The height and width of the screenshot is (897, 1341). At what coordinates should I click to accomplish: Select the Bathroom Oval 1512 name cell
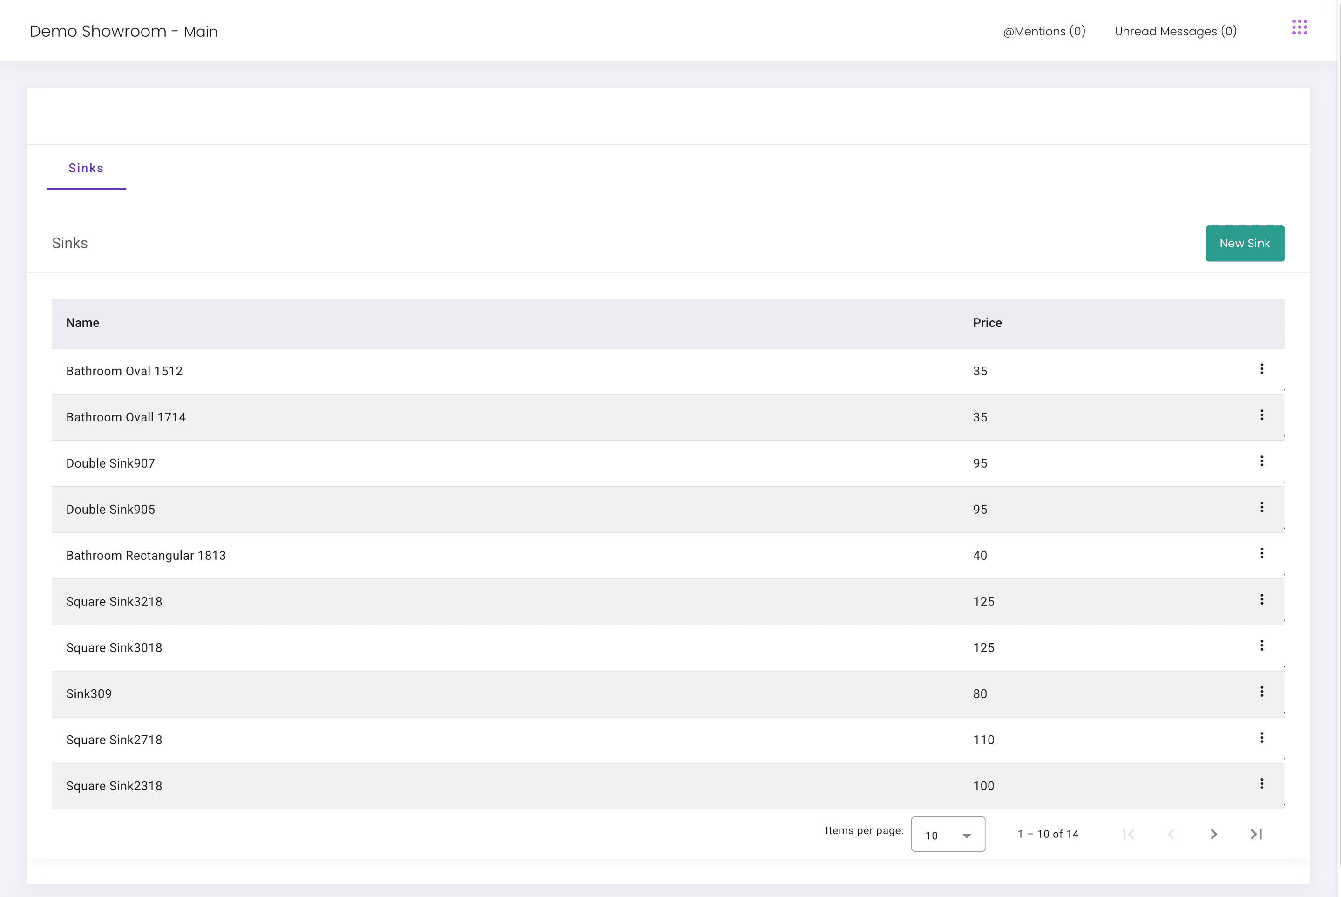tap(124, 371)
